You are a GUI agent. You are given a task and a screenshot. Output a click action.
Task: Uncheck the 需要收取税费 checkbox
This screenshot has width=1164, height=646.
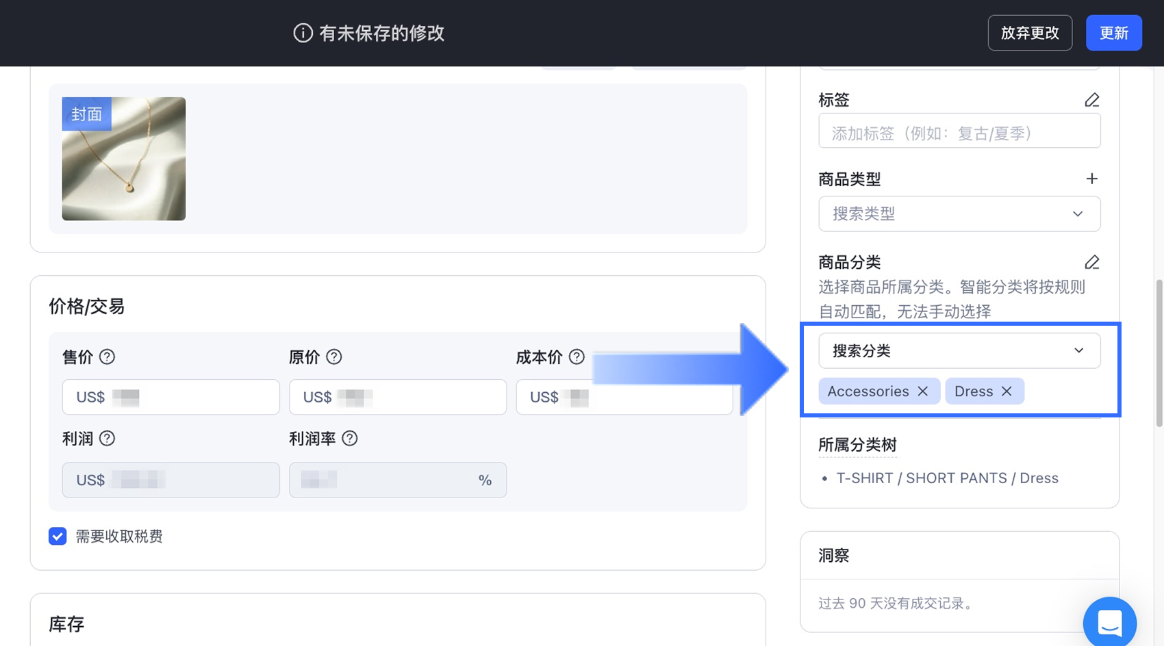58,537
